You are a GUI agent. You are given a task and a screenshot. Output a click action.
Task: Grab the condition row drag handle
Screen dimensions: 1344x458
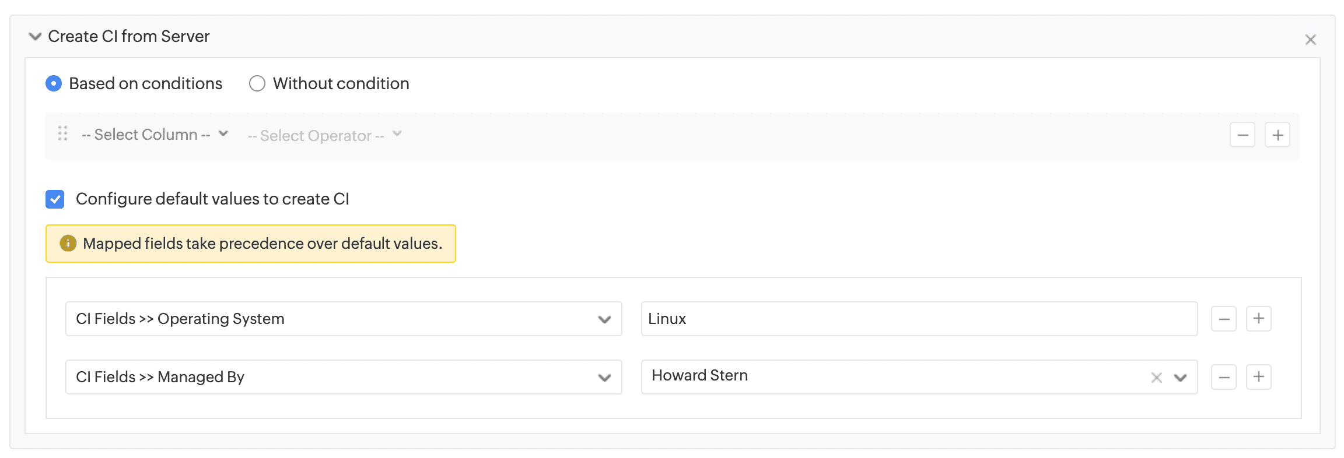[x=63, y=134]
